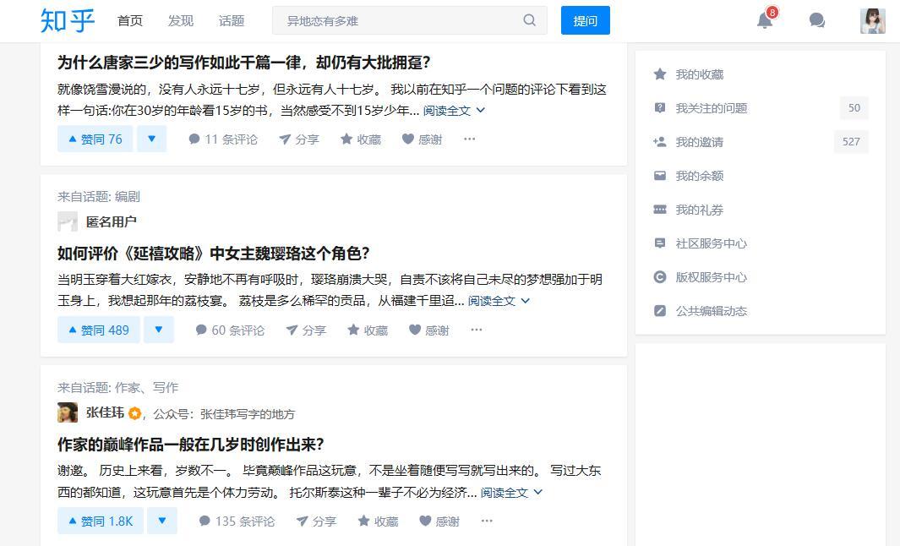
Task: Downvote the 延禧攻略 answer
Action: point(159,330)
